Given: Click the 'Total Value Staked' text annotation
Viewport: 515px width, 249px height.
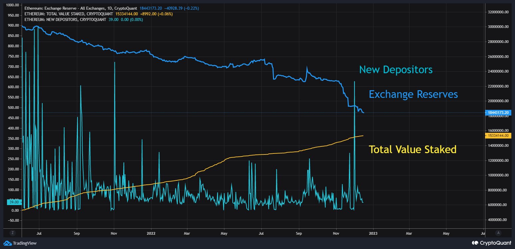Looking at the screenshot, I should 412,149.
